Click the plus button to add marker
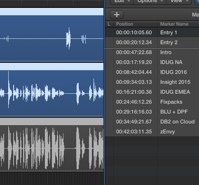The width and height of the screenshot is (199, 185). [x=117, y=15]
